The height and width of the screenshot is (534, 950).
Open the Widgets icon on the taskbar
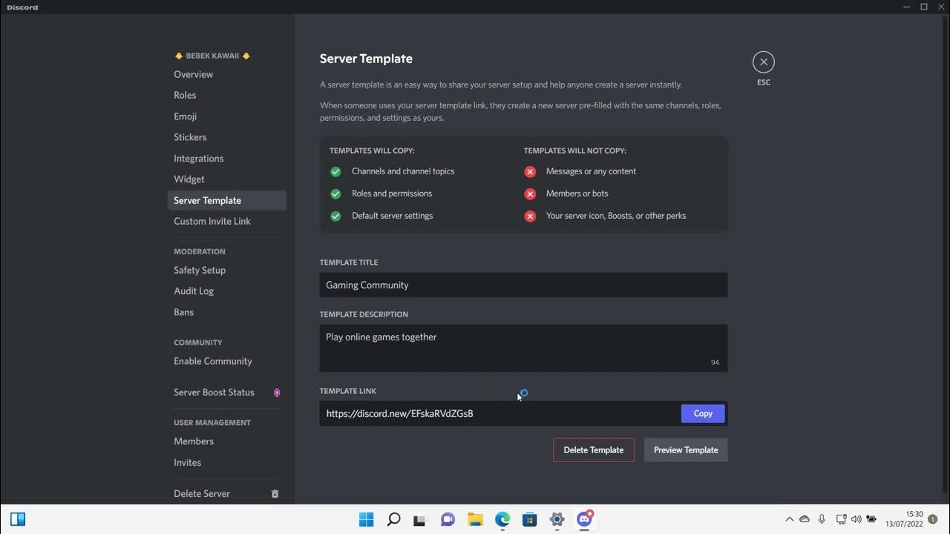coord(19,519)
